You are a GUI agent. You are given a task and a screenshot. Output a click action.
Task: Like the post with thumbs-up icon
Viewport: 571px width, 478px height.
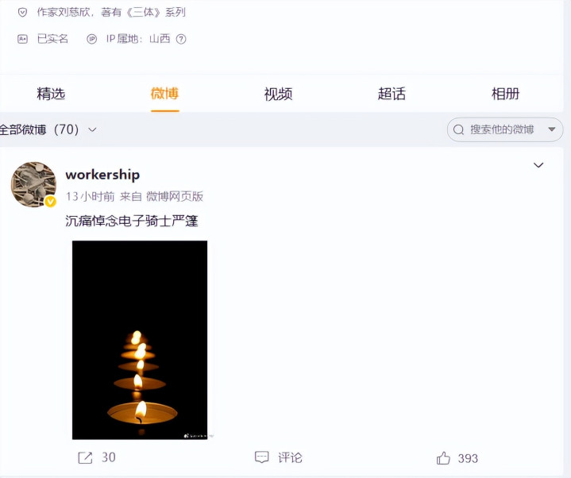click(x=443, y=458)
